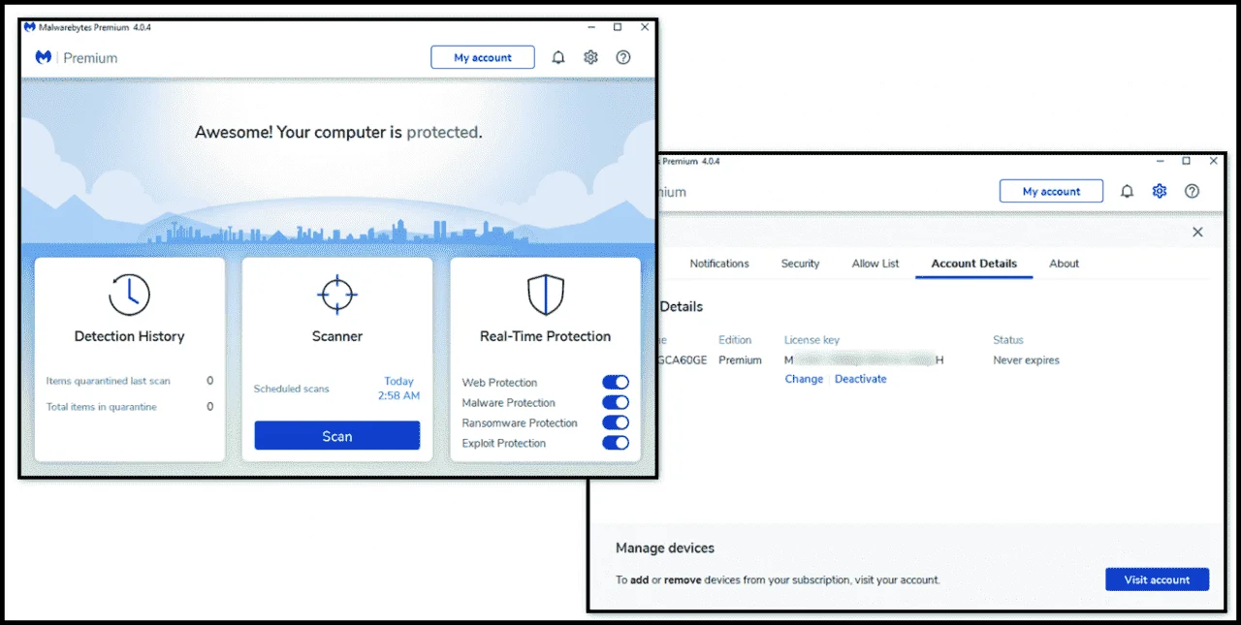
Task: Click My account in the settings window
Action: pyautogui.click(x=1051, y=191)
